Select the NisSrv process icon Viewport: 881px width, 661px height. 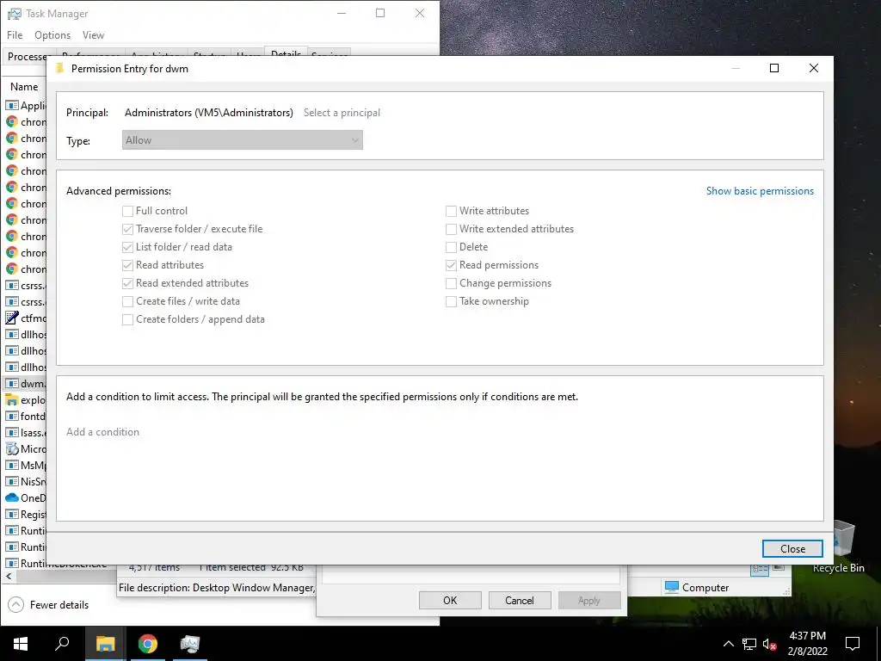click(12, 482)
